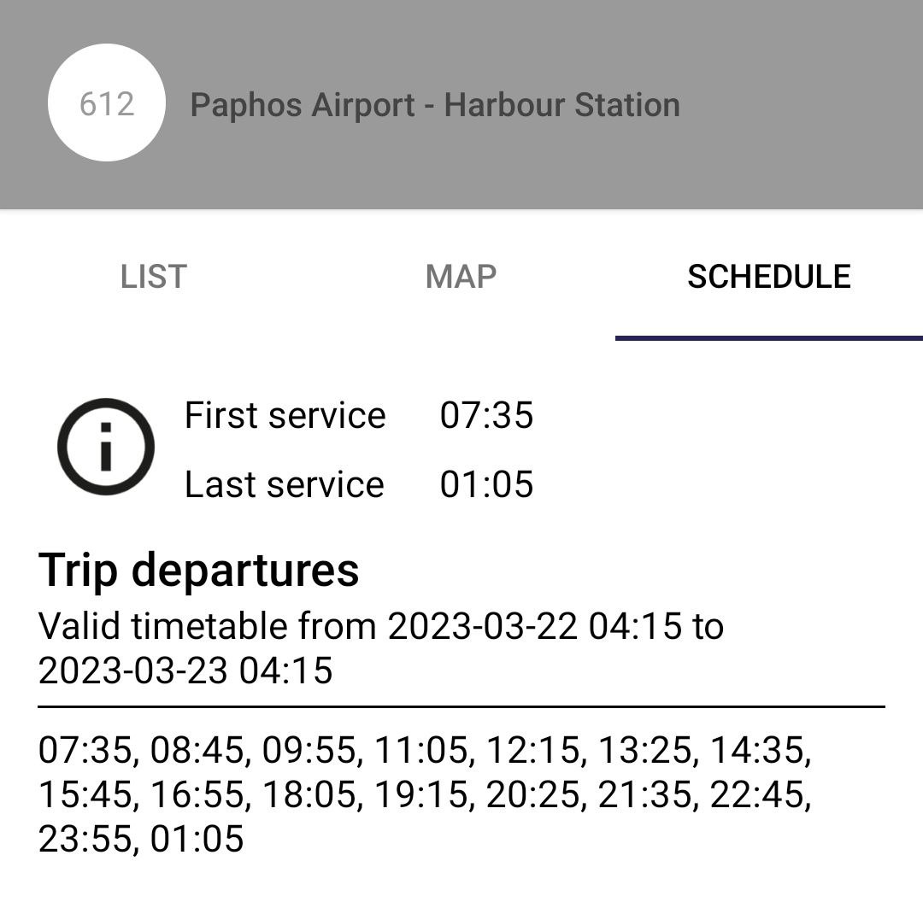Click the Trip departures heading
This screenshot has height=902, width=923.
pyautogui.click(x=198, y=570)
